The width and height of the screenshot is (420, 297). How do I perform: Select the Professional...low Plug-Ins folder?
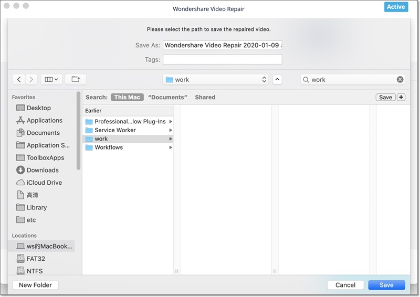[x=128, y=122]
